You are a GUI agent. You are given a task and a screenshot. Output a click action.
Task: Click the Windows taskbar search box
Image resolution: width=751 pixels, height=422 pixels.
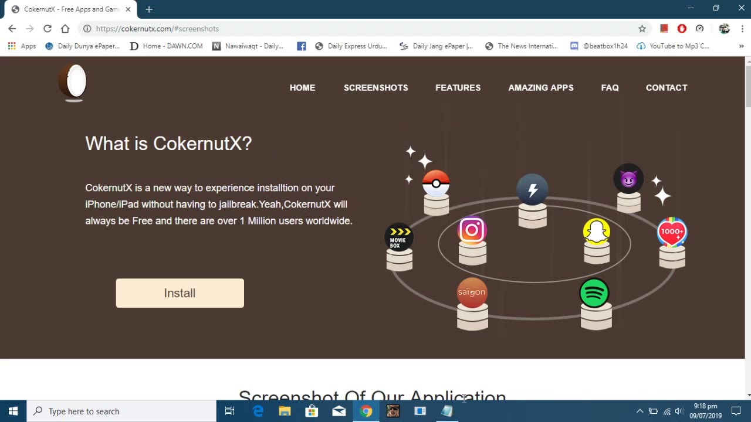point(121,411)
